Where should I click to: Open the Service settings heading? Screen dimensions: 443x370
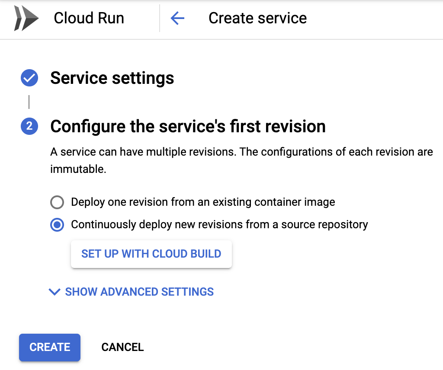coord(112,78)
